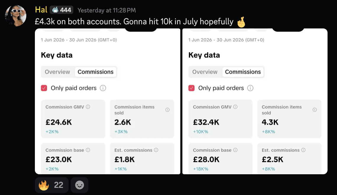Click info icon for right Commission items sold
The height and width of the screenshot is (195, 337).
tap(315, 110)
